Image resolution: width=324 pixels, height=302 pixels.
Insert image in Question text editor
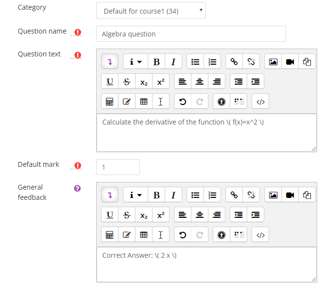[x=273, y=62]
